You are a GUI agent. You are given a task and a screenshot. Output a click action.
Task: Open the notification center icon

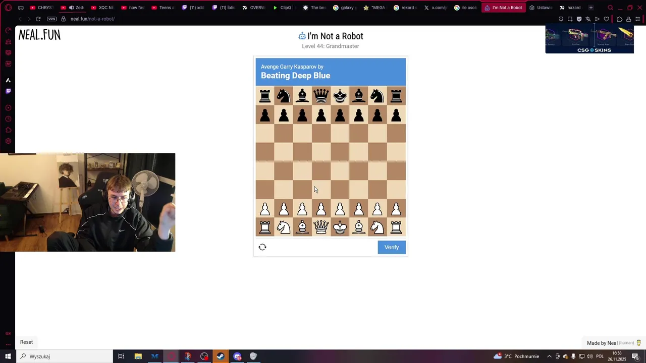(635, 356)
